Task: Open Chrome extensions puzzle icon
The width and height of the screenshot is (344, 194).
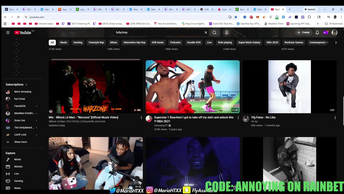Action: tap(309, 17)
